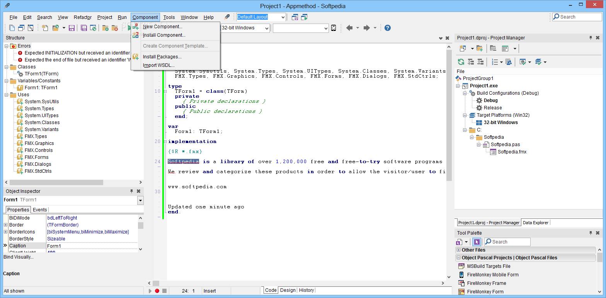Click the Save Desktop layout icon
This screenshot has height=298, width=606.
(295, 17)
